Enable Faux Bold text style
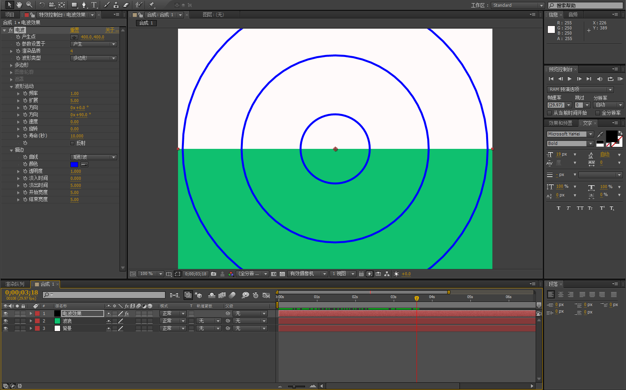 point(558,208)
